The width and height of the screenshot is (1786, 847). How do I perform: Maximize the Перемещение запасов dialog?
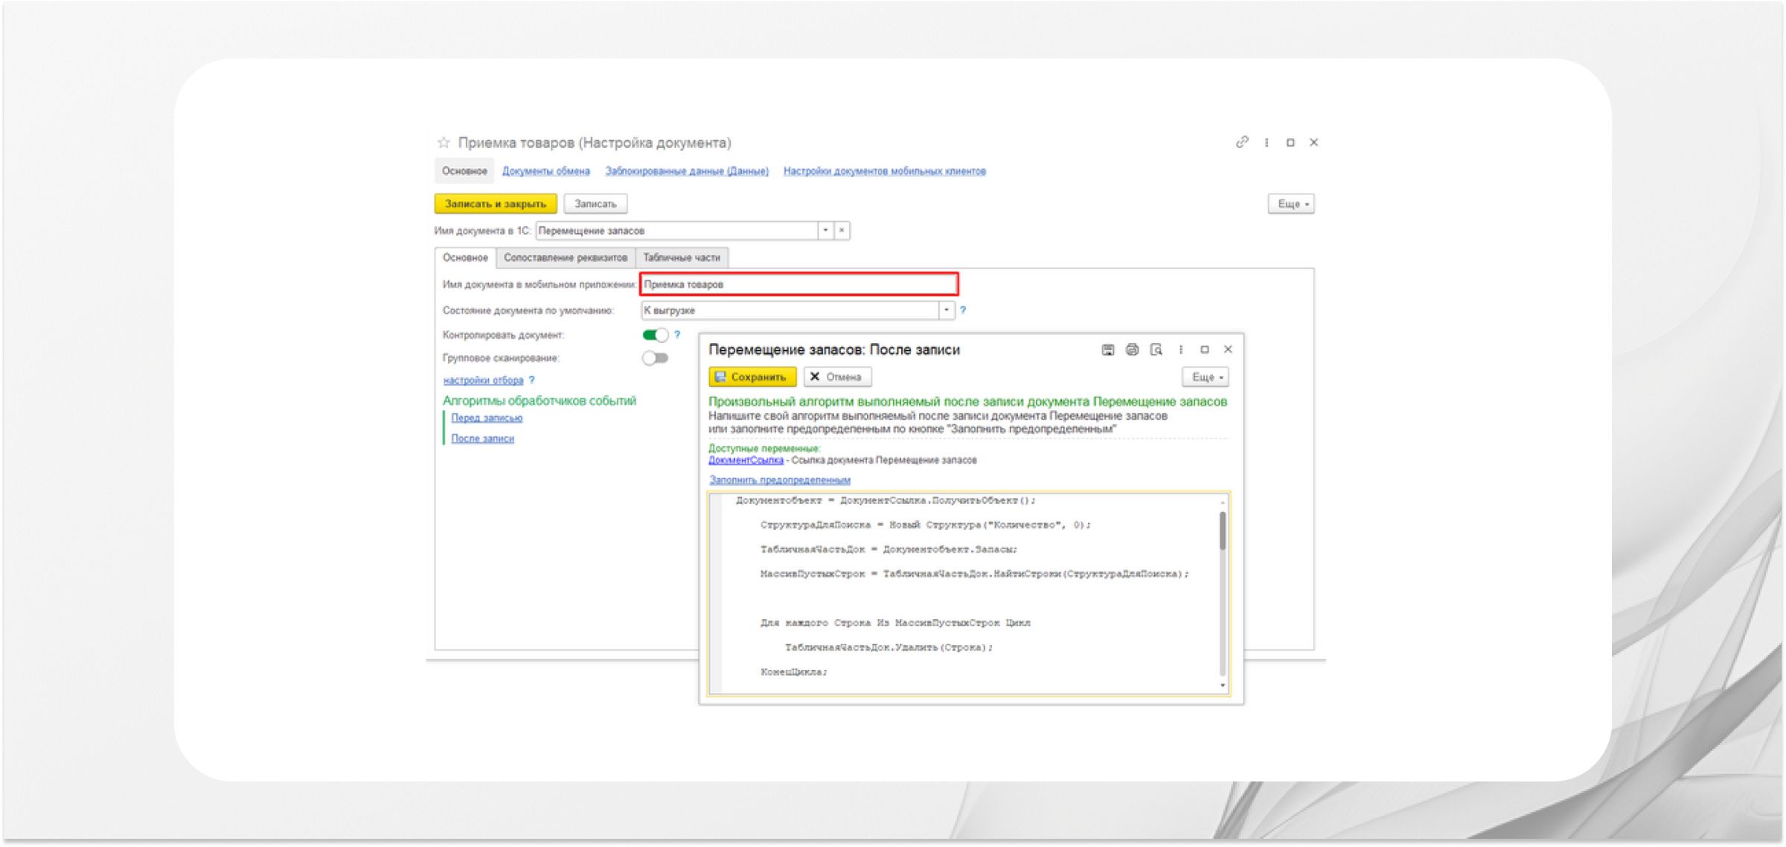[x=1205, y=350]
